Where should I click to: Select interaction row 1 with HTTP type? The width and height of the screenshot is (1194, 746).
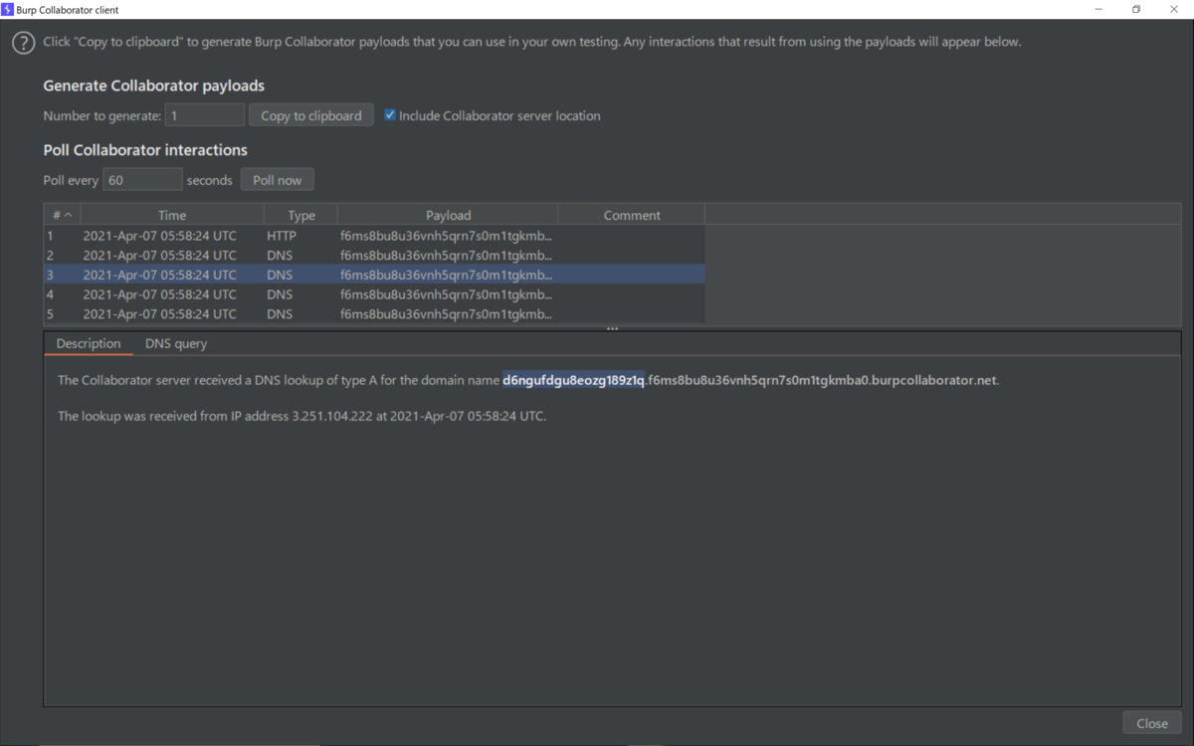374,236
